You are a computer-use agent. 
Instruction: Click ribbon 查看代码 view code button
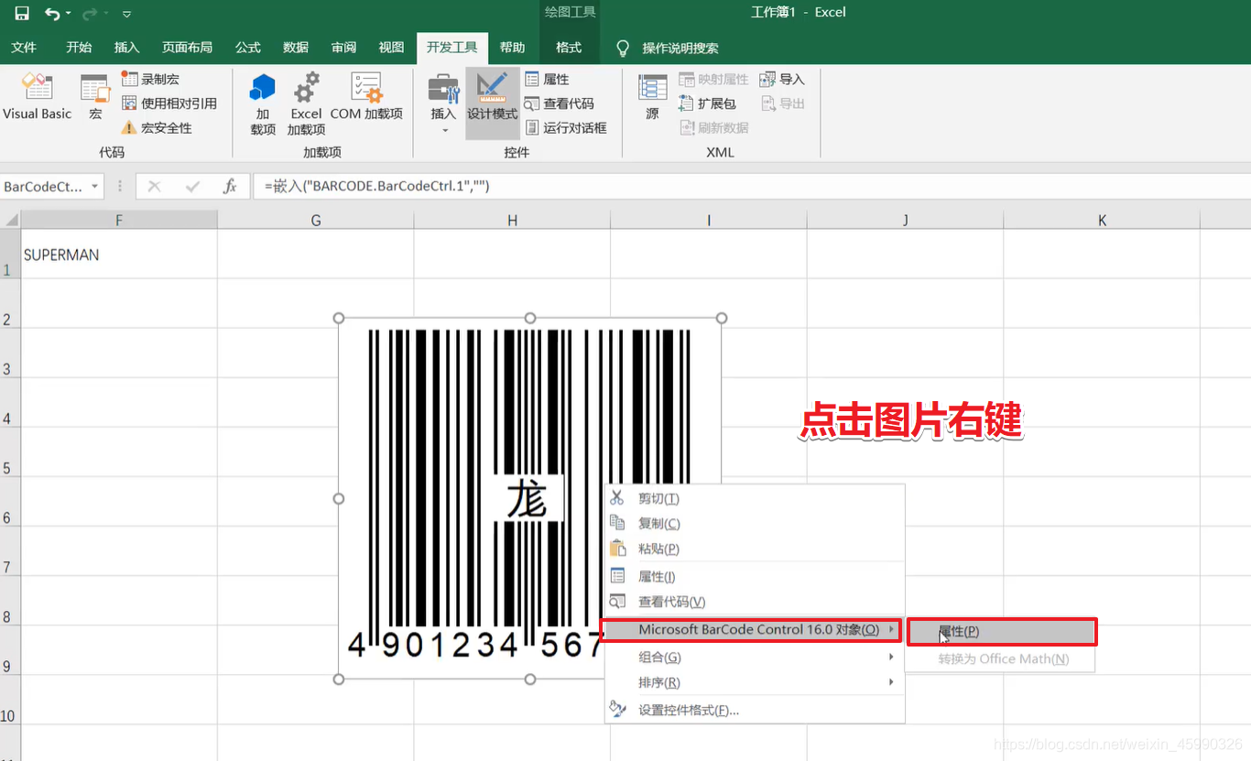559,103
